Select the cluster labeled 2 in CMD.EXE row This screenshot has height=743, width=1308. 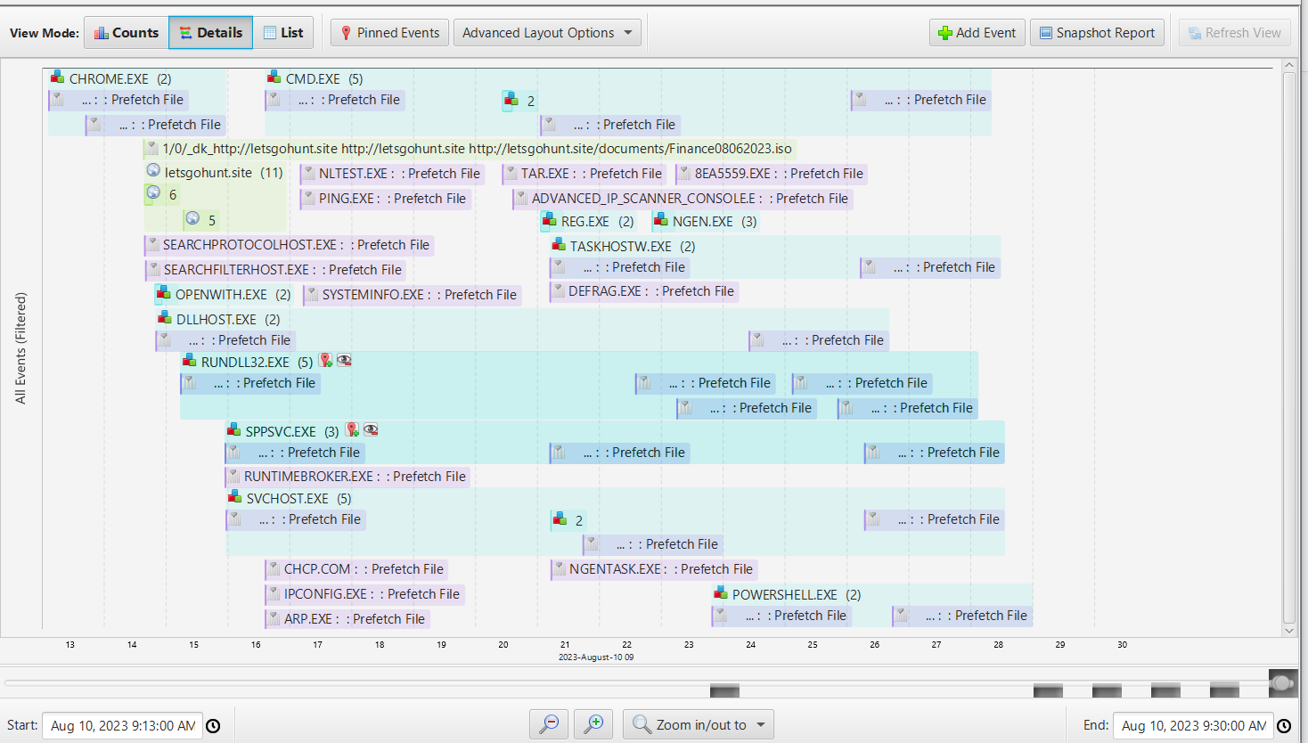pyautogui.click(x=519, y=100)
